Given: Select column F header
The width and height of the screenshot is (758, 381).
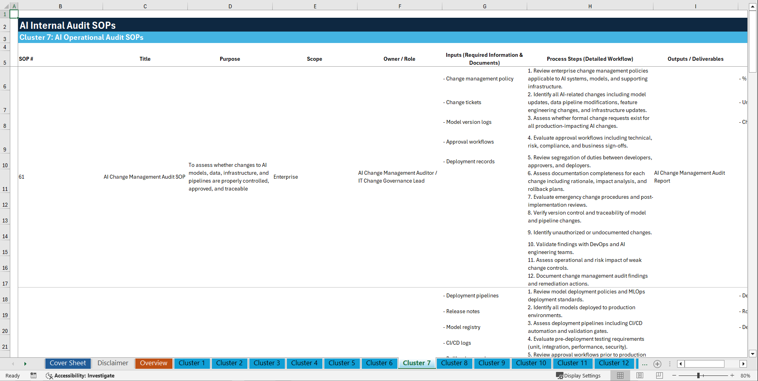Looking at the screenshot, I should click(400, 6).
